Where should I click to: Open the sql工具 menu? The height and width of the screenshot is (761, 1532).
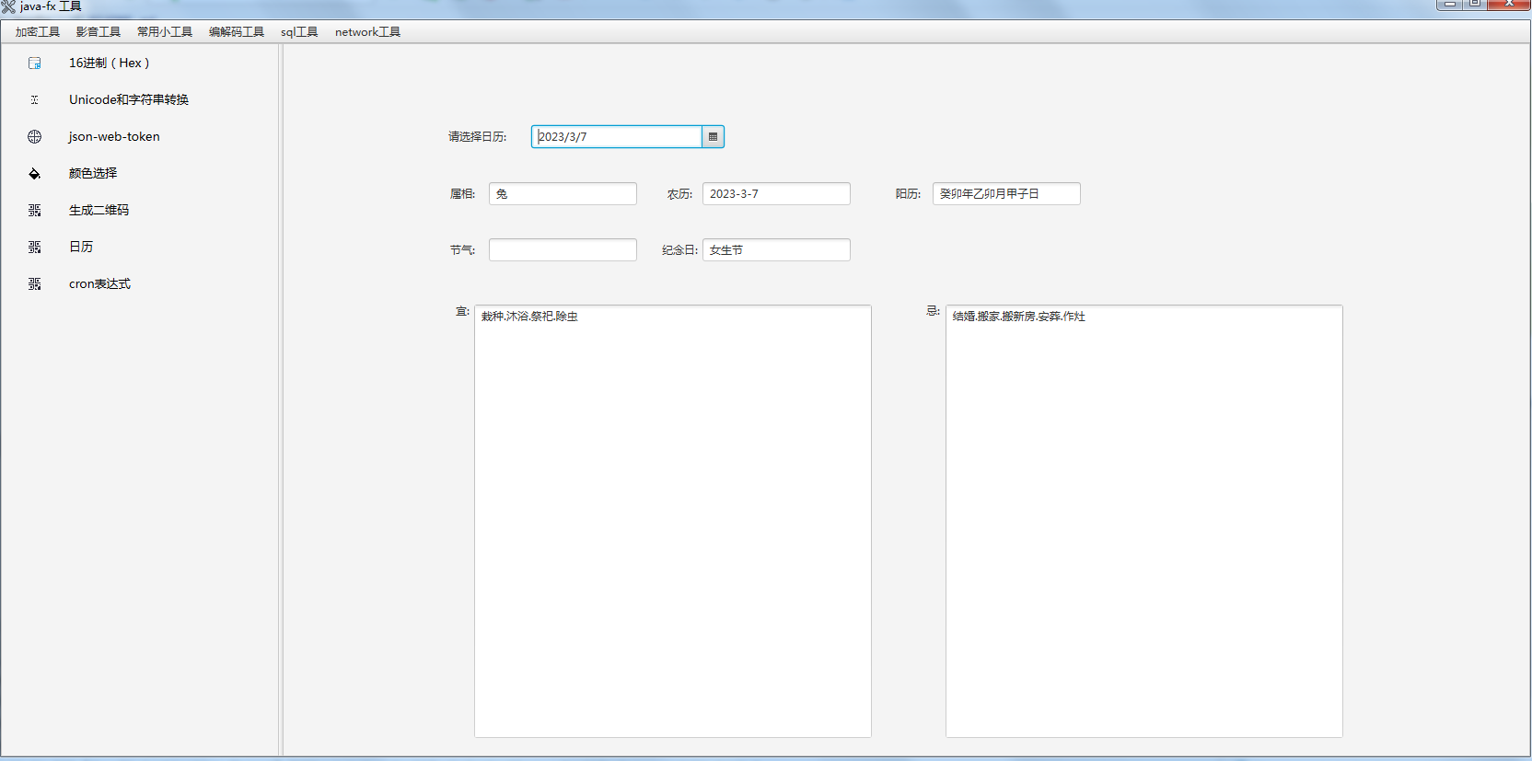click(x=299, y=32)
